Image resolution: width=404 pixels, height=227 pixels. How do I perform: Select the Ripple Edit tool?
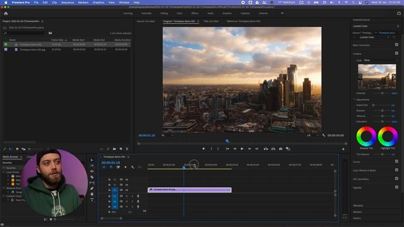click(92, 172)
